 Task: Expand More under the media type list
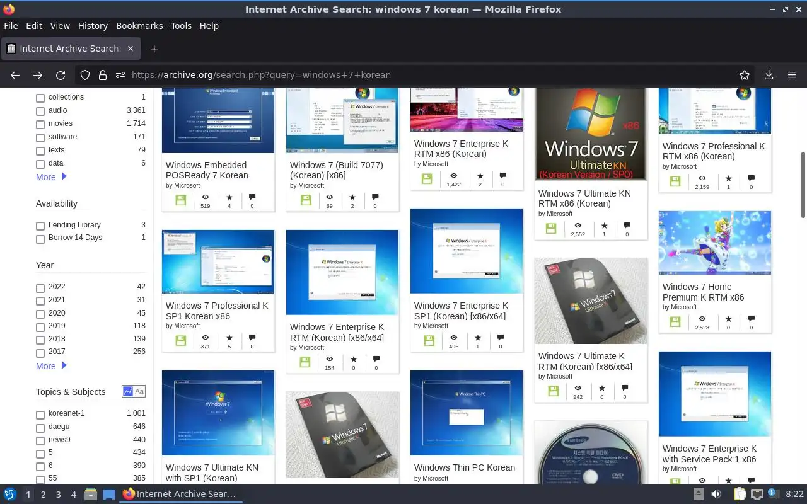[51, 177]
